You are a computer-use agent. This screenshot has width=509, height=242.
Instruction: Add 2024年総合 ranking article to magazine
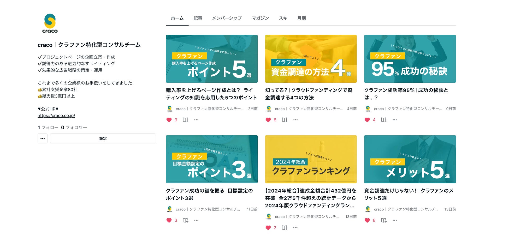coord(285,228)
